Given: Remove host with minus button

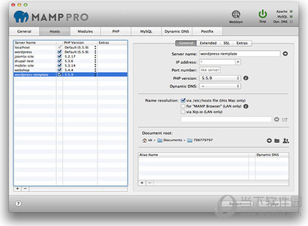Looking at the screenshot, I should (25, 189).
